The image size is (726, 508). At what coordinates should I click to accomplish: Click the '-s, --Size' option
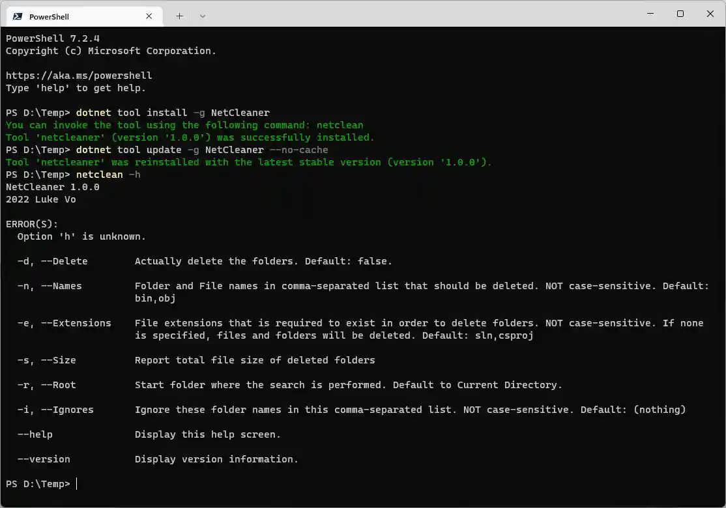pyautogui.click(x=46, y=360)
